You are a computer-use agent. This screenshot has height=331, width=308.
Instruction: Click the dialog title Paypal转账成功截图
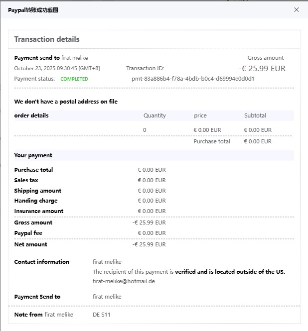tap(33, 10)
